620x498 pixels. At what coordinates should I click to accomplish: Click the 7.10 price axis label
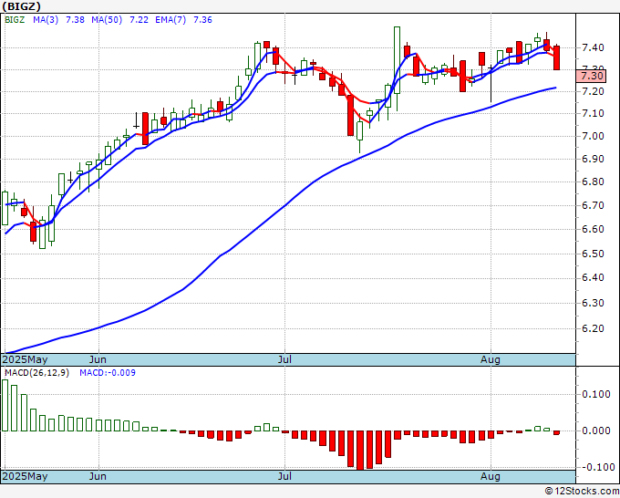pyautogui.click(x=593, y=113)
